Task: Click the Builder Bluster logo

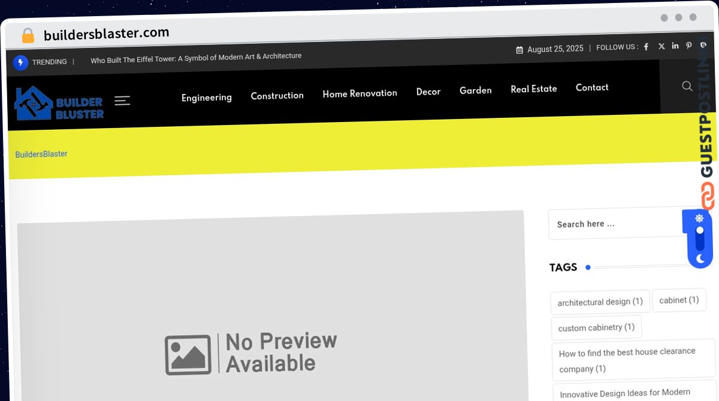Action: pyautogui.click(x=59, y=104)
